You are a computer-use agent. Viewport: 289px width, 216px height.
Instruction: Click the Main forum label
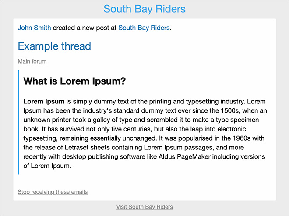click(x=32, y=61)
